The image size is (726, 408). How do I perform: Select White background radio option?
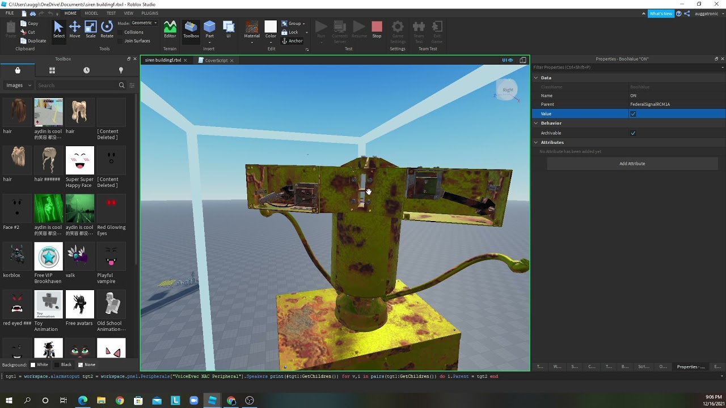pyautogui.click(x=39, y=365)
